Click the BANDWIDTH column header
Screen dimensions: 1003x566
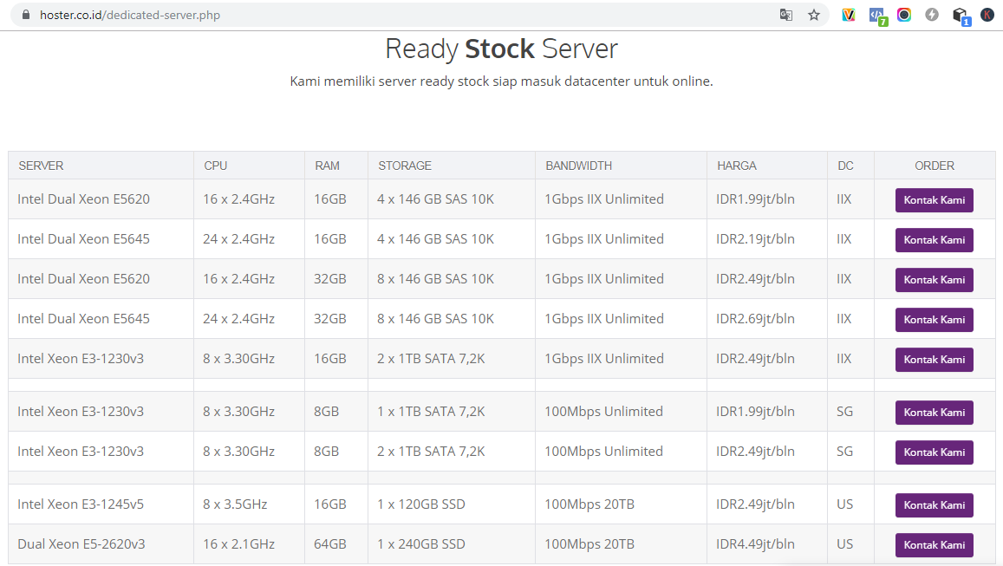[578, 166]
